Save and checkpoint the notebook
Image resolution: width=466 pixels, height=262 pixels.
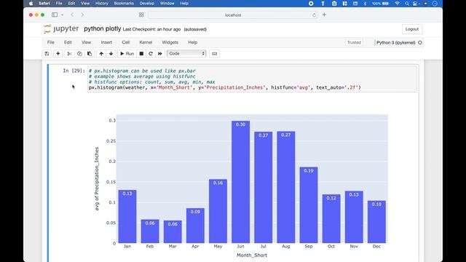[47, 54]
